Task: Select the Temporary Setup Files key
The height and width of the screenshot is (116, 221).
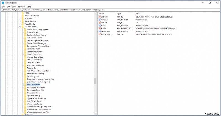Action: point(36,87)
